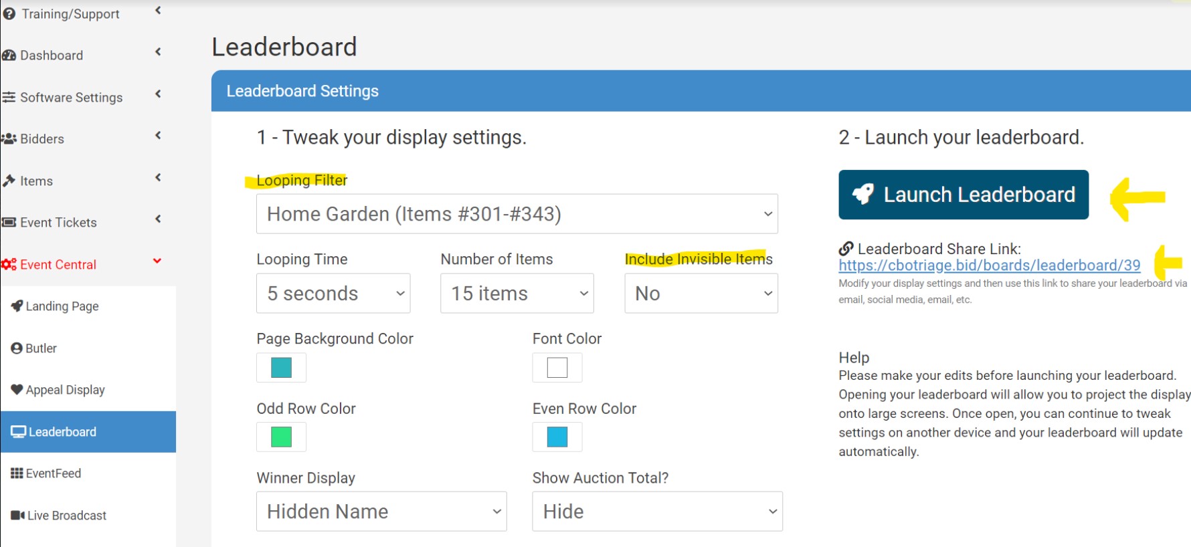
Task: Click the Live Broadcast camera icon
Action: 17,516
